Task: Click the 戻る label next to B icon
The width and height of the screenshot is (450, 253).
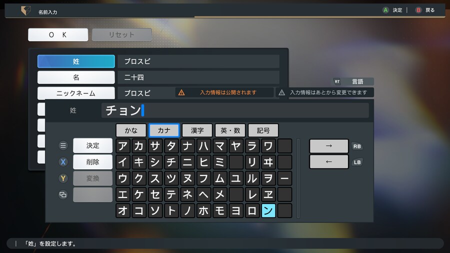Action: (x=430, y=10)
